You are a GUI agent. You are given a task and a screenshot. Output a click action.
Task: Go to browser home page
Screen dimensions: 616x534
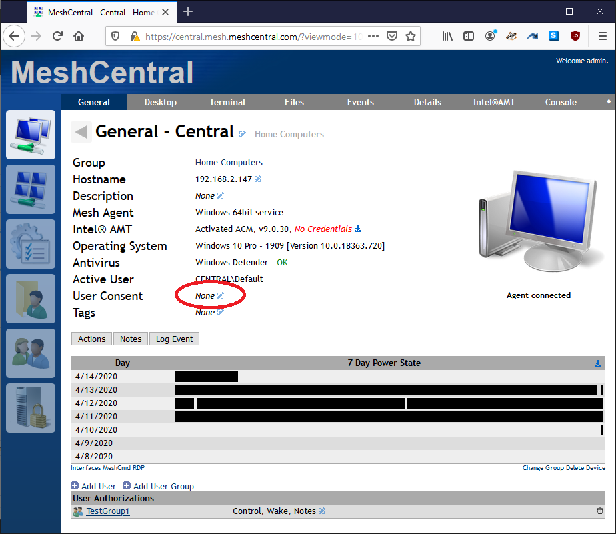point(79,36)
